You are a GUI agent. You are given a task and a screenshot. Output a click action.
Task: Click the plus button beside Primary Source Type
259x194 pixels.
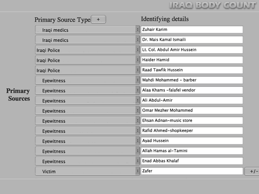98,19
